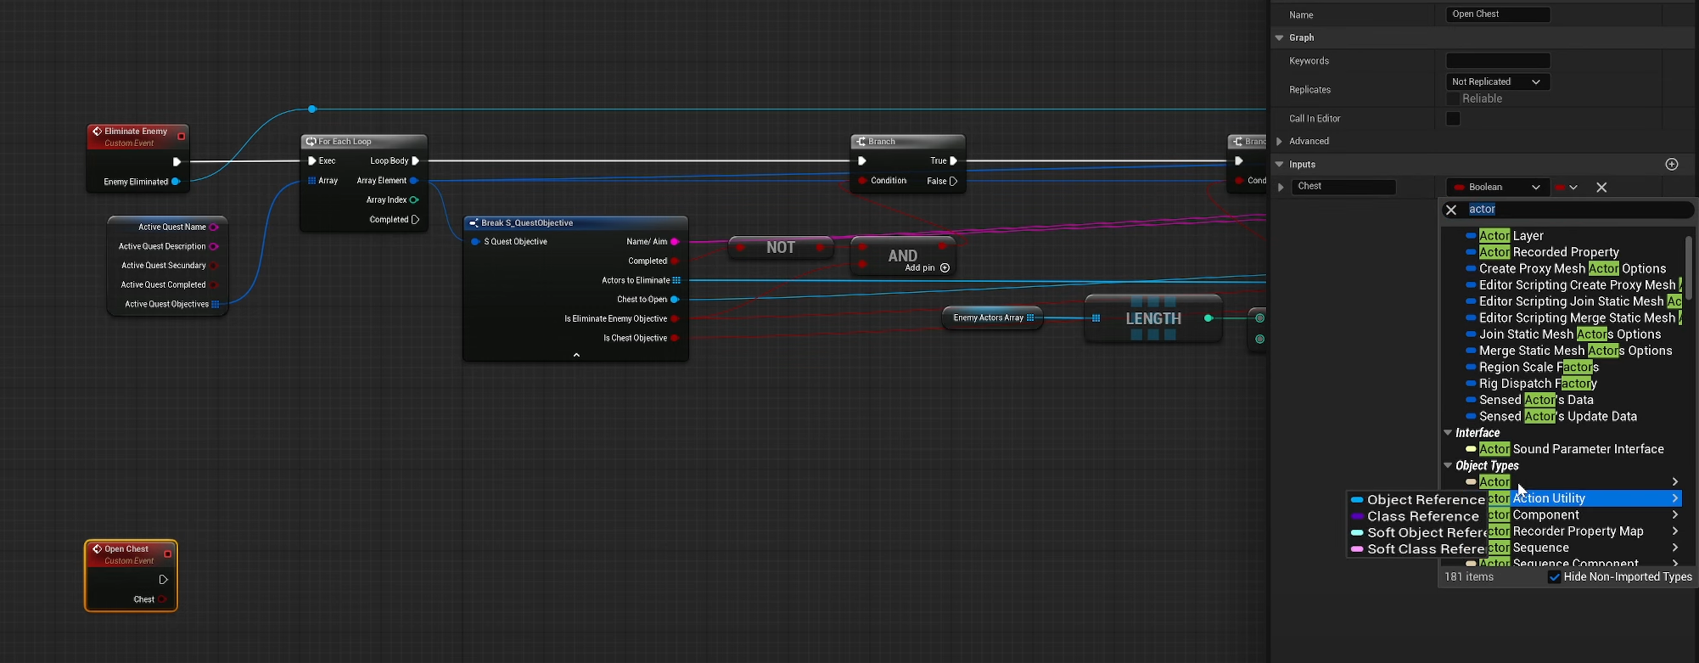Toggle the Reliable checkbox

coord(1453,99)
